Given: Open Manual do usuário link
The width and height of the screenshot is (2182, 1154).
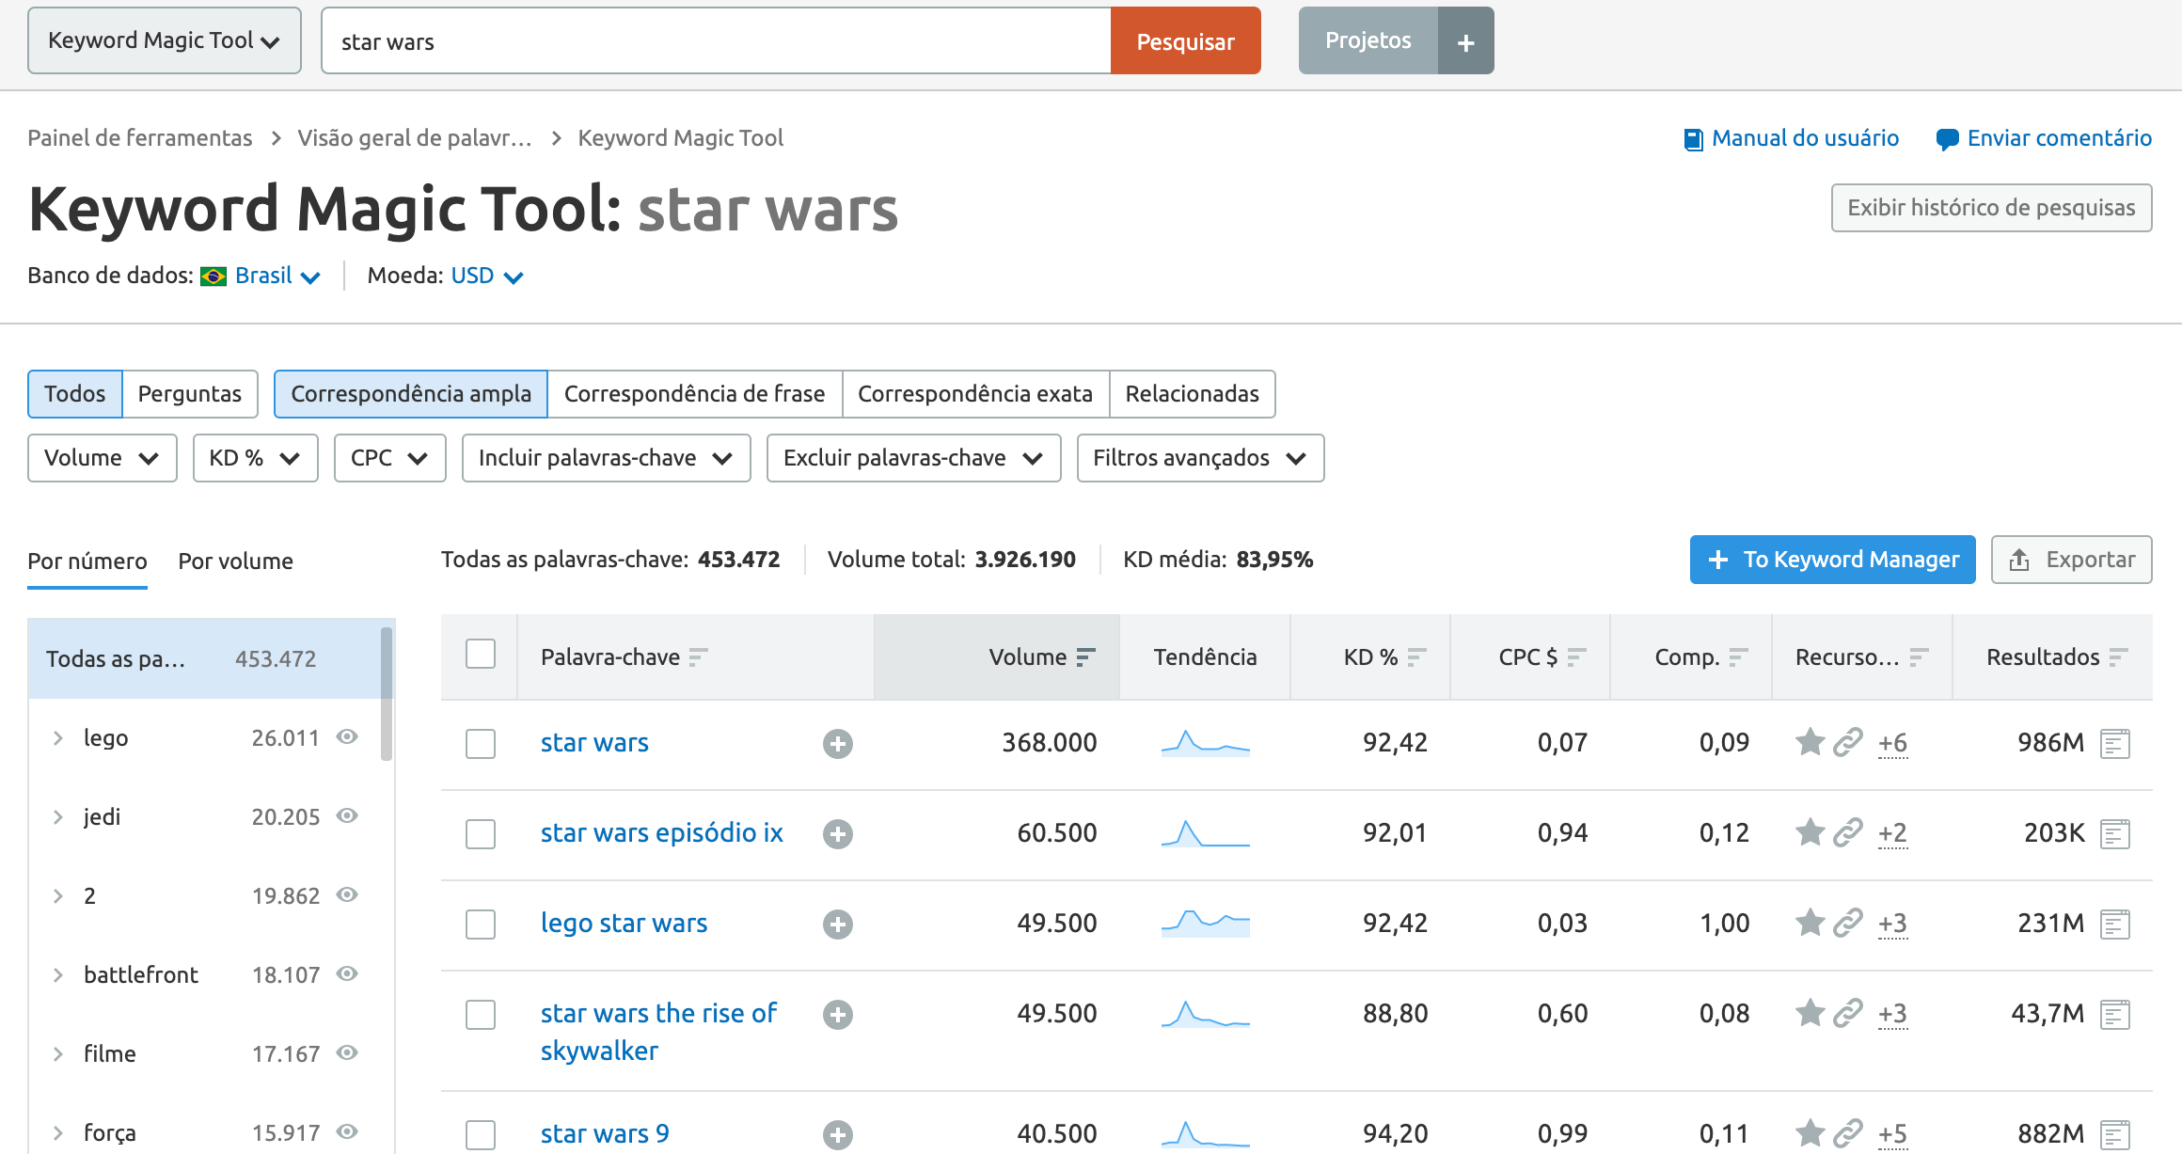Looking at the screenshot, I should [1792, 138].
